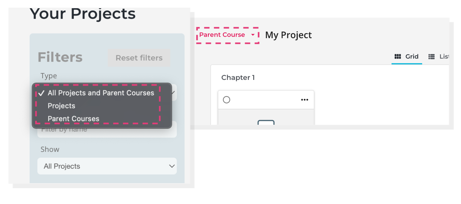461x204 pixels.
Task: Click the caret arrow beside Parent Course
Action: (253, 35)
